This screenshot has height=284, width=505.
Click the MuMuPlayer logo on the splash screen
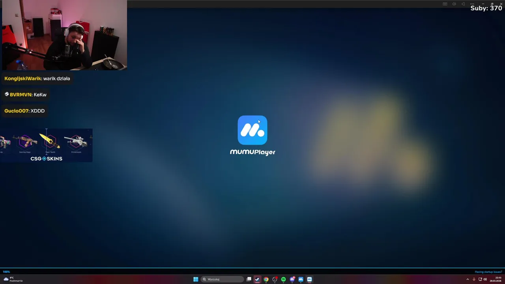tap(252, 130)
